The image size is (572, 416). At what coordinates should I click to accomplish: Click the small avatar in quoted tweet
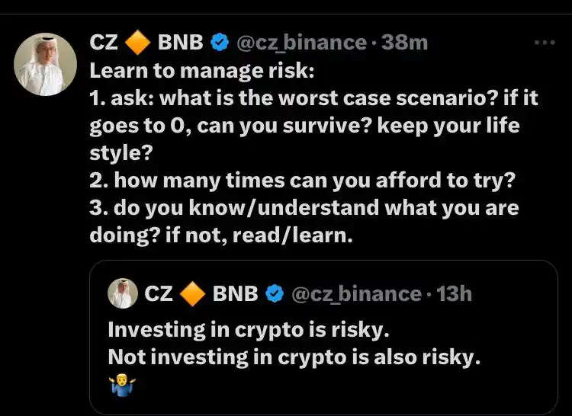click(123, 293)
